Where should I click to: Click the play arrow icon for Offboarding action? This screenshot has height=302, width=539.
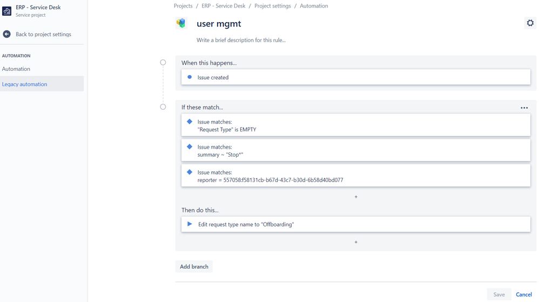(190, 224)
